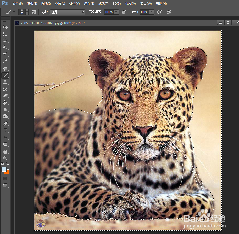This screenshot has height=234, width=239.
Task: Open the 图层(L) menu
Action: [x=60, y=3]
